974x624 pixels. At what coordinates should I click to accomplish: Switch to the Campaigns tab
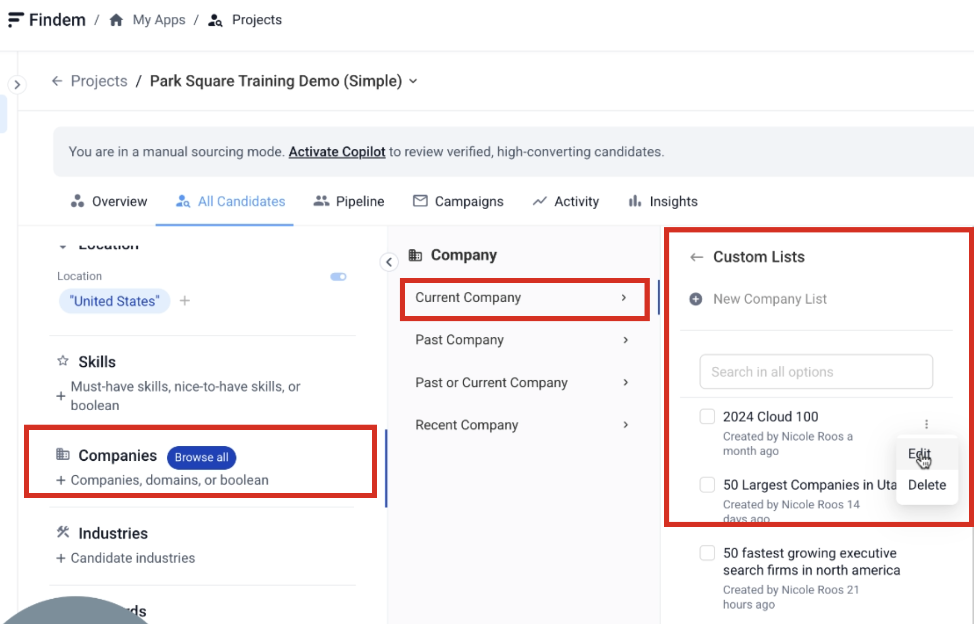coord(458,201)
